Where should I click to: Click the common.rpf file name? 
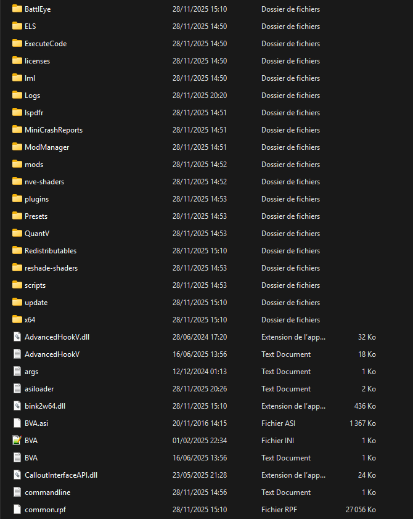tap(45, 510)
